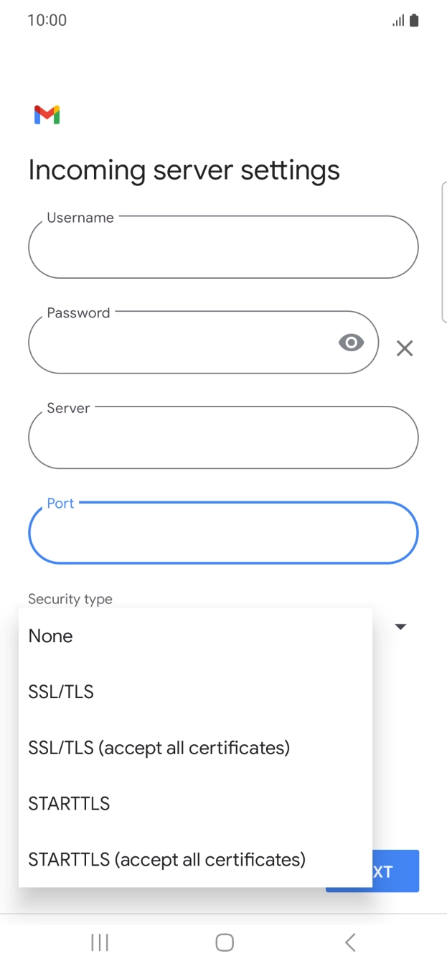Tap the battery icon in status bar
The height and width of the screenshot is (969, 447).
pyautogui.click(x=414, y=20)
